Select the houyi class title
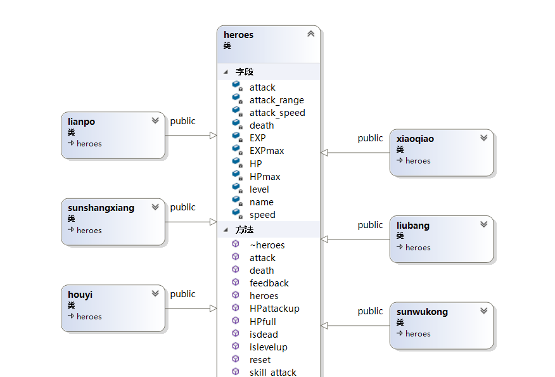This screenshot has height=377, width=555. (x=80, y=295)
